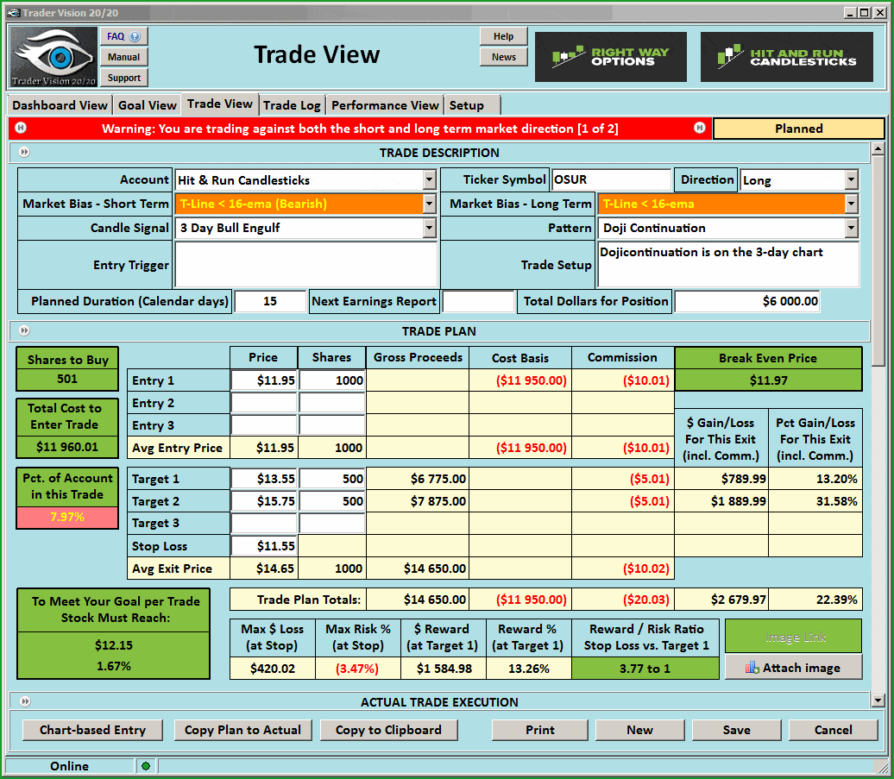Open the Right Way Options banner
The image size is (894, 779).
(x=610, y=56)
